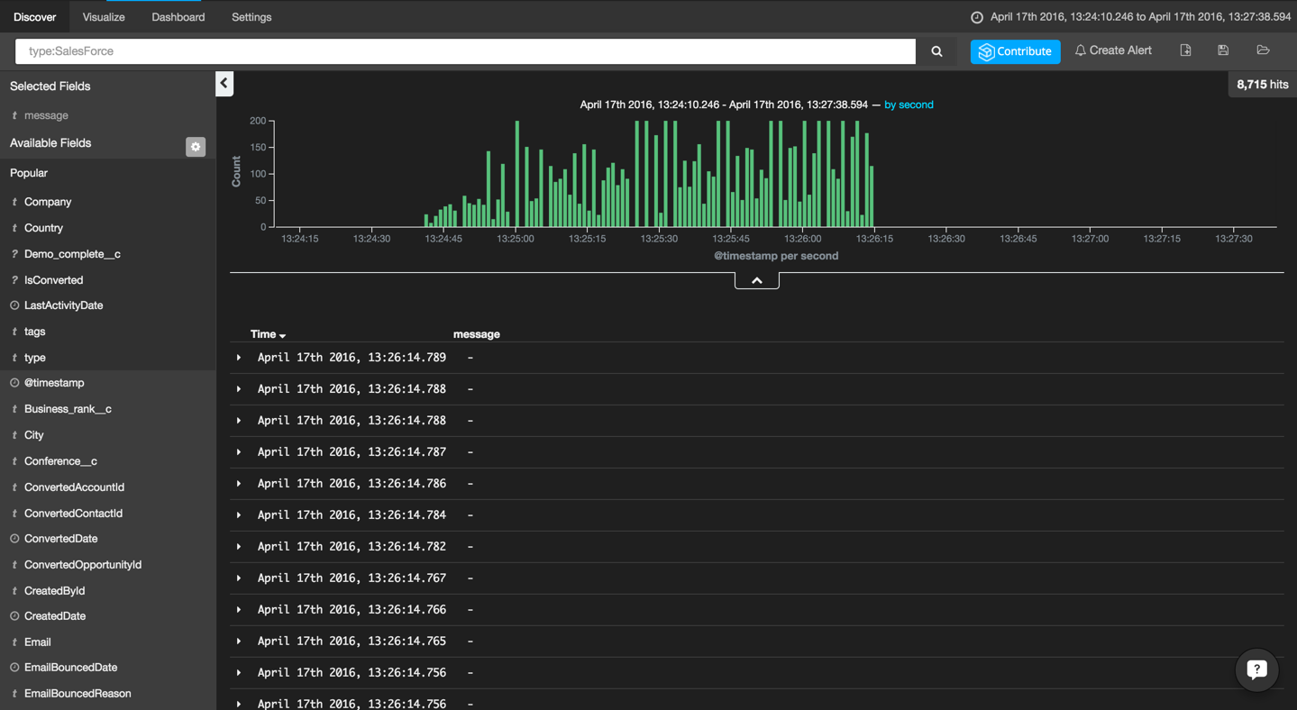The width and height of the screenshot is (1297, 710).
Task: Collapse the fields sidebar arrow
Action: pos(224,84)
